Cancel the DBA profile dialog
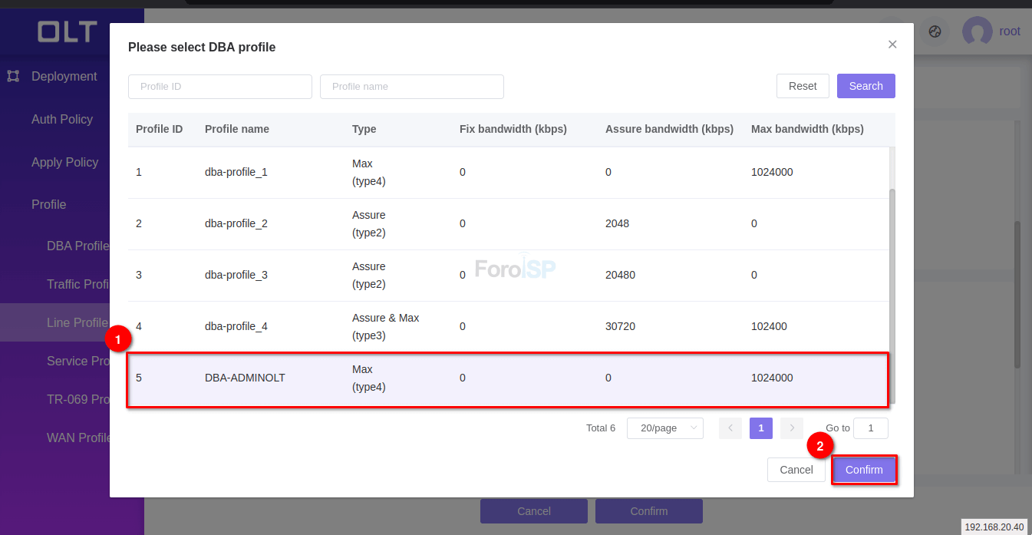The image size is (1032, 535). (x=796, y=470)
